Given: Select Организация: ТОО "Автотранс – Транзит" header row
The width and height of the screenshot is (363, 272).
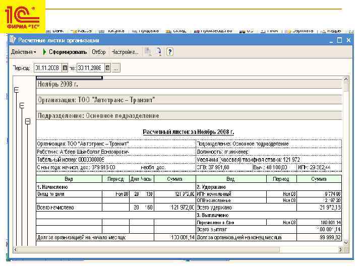Looking at the screenshot, I should click(x=189, y=100).
